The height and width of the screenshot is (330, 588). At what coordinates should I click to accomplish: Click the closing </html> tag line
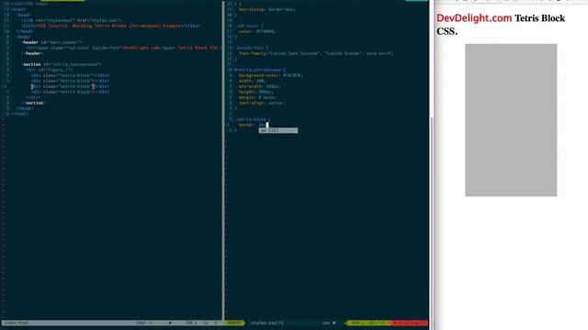(19, 114)
